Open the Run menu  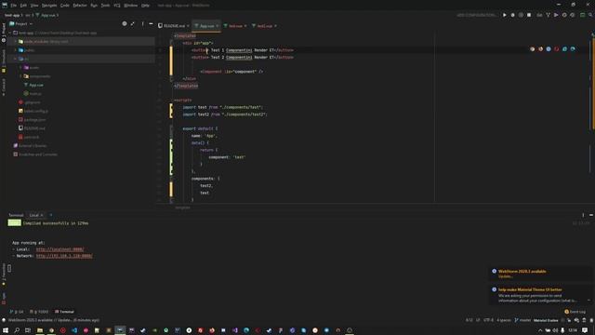(x=94, y=6)
